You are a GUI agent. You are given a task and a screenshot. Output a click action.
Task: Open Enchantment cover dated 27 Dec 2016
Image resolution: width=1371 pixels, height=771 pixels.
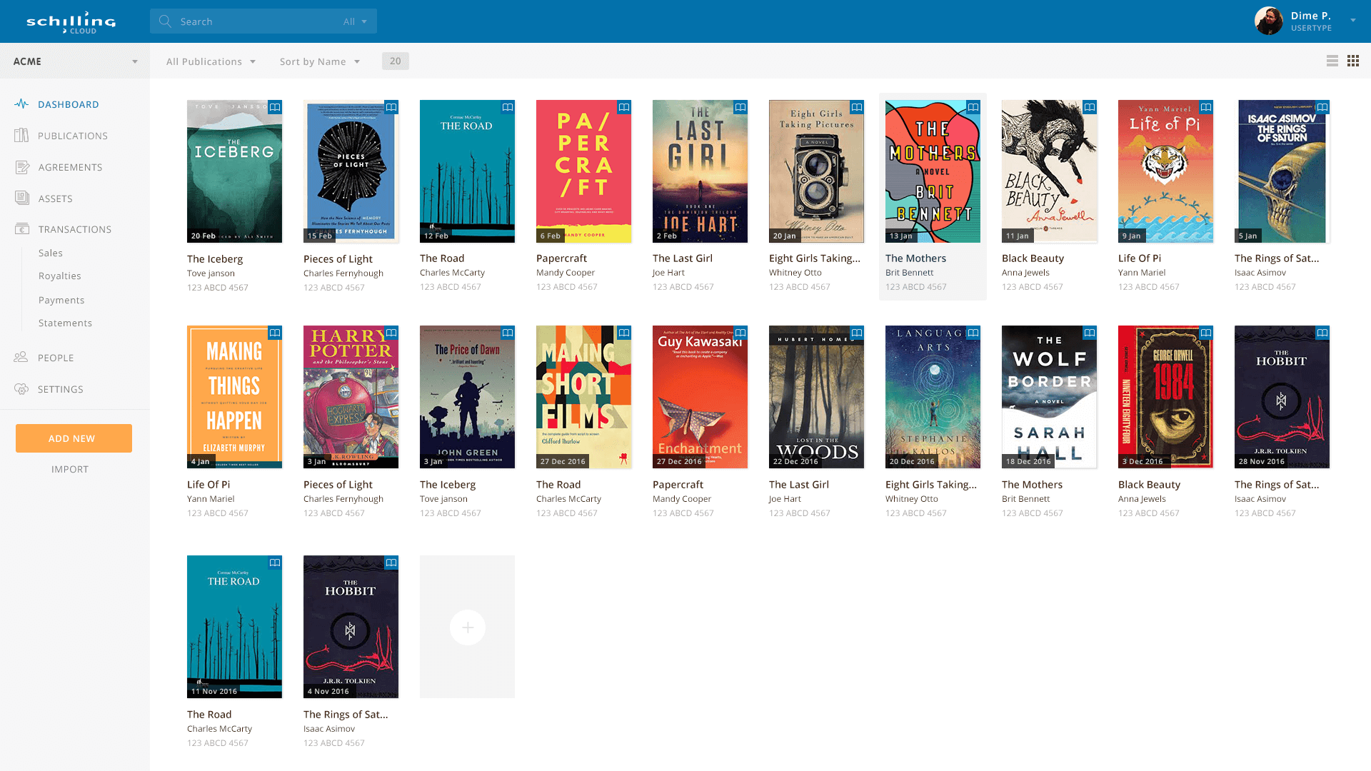(x=700, y=397)
